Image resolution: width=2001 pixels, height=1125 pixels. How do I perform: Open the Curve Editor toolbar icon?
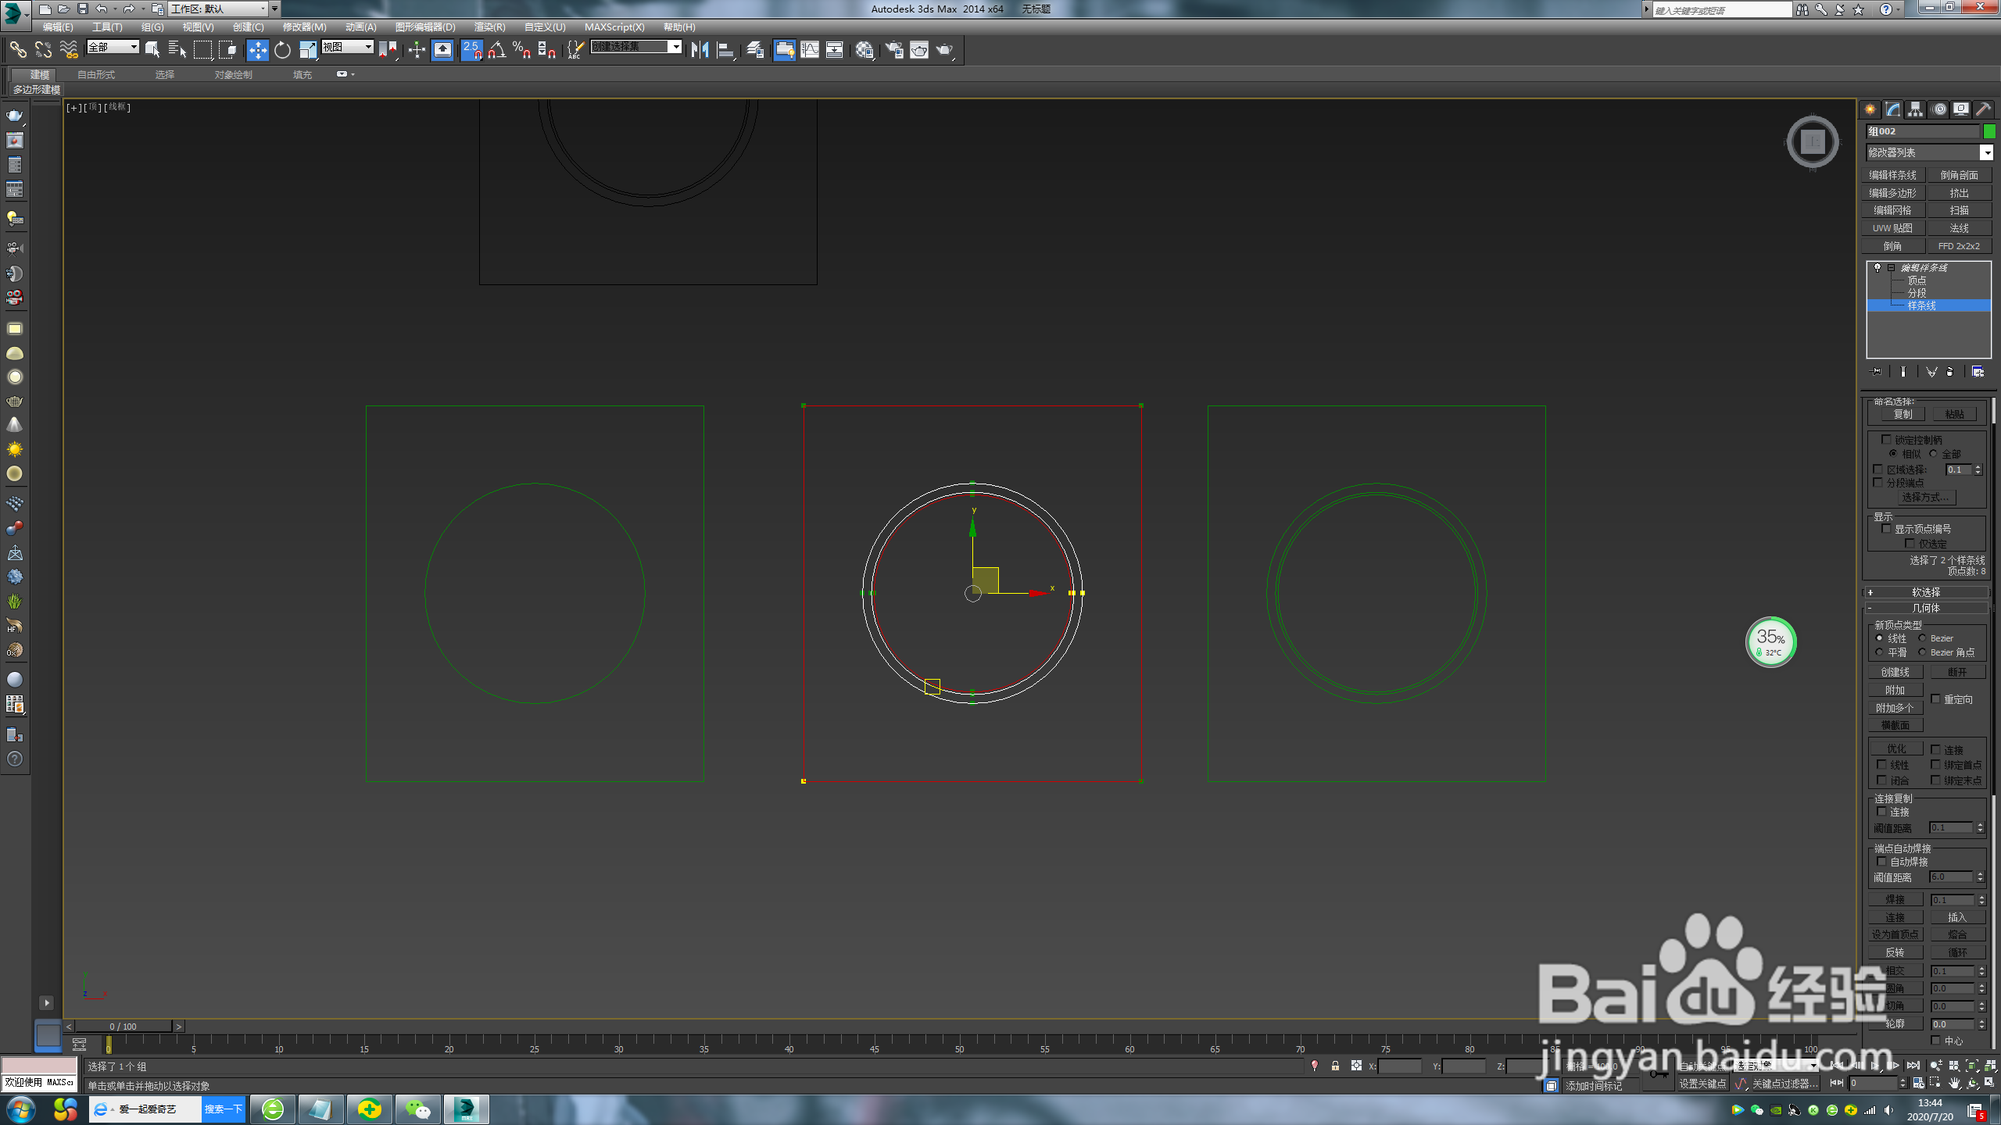point(810,50)
